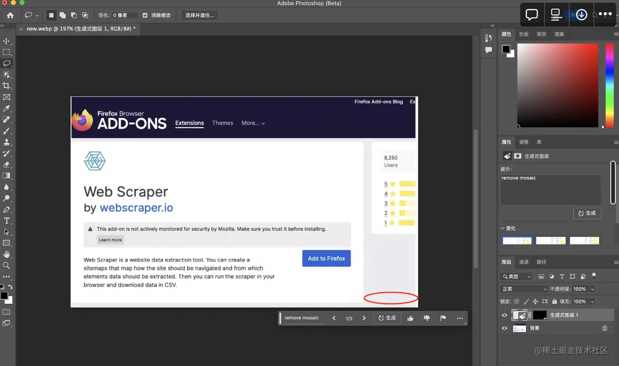Show next variation in task bar
Screen dimensions: 619x366
click(x=364, y=318)
